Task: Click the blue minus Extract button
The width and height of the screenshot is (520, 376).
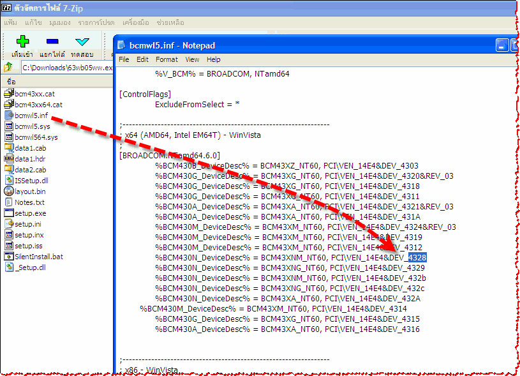Action: tap(52, 41)
